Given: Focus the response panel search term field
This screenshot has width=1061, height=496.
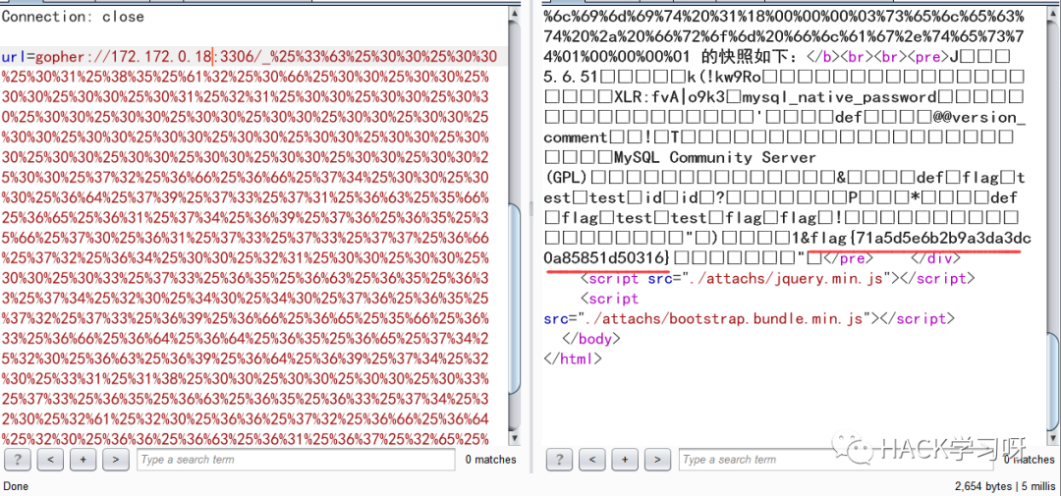Looking at the screenshot, I should (836, 460).
